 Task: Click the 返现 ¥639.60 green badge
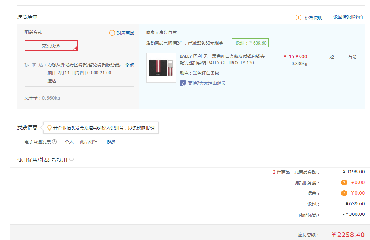coord(250,43)
